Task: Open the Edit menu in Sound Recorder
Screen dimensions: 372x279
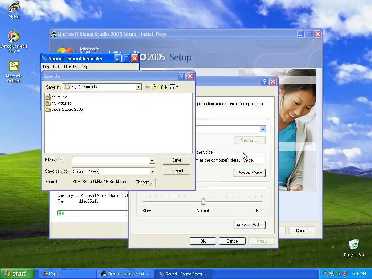Action: point(56,67)
